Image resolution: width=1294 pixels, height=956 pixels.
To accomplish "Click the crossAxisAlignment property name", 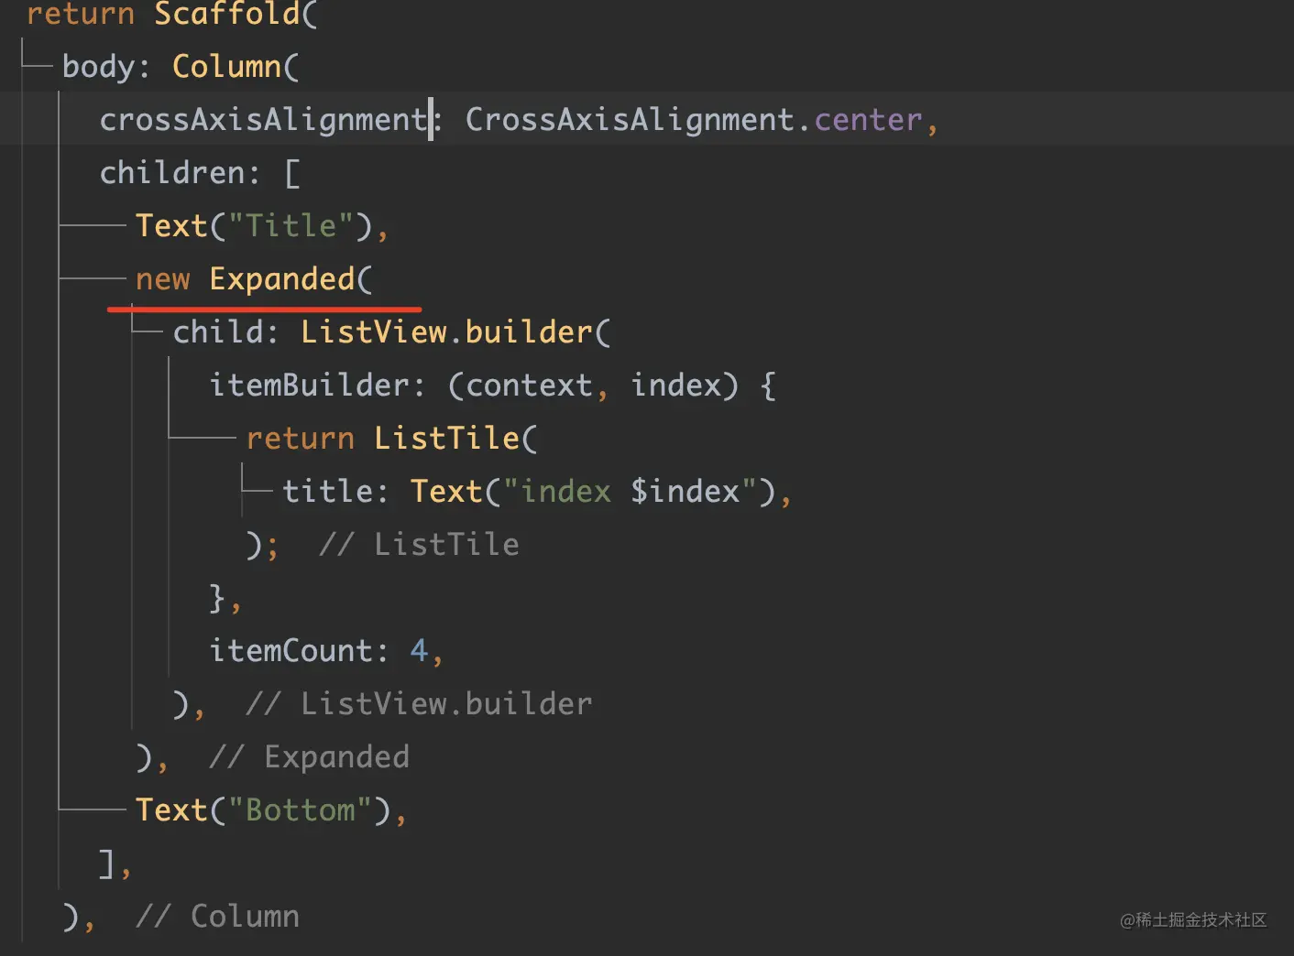I will [x=264, y=120].
